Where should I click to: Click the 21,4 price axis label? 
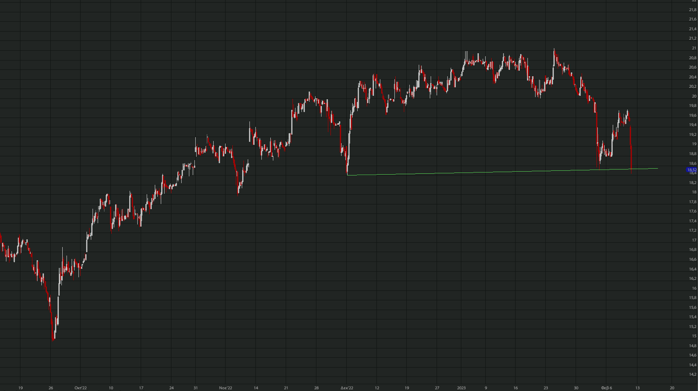[693, 29]
